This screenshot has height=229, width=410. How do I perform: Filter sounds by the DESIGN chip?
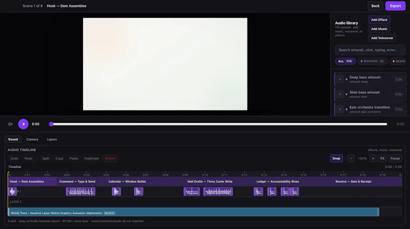tap(399, 61)
